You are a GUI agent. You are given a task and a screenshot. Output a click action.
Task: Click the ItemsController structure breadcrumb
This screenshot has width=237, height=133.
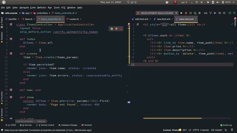pos(25,121)
